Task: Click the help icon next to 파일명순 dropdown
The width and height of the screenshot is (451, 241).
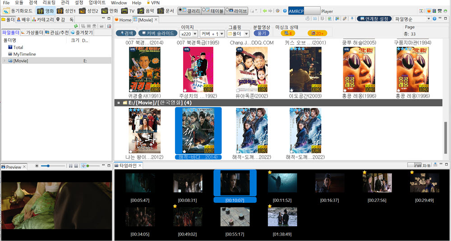Action: point(434,18)
